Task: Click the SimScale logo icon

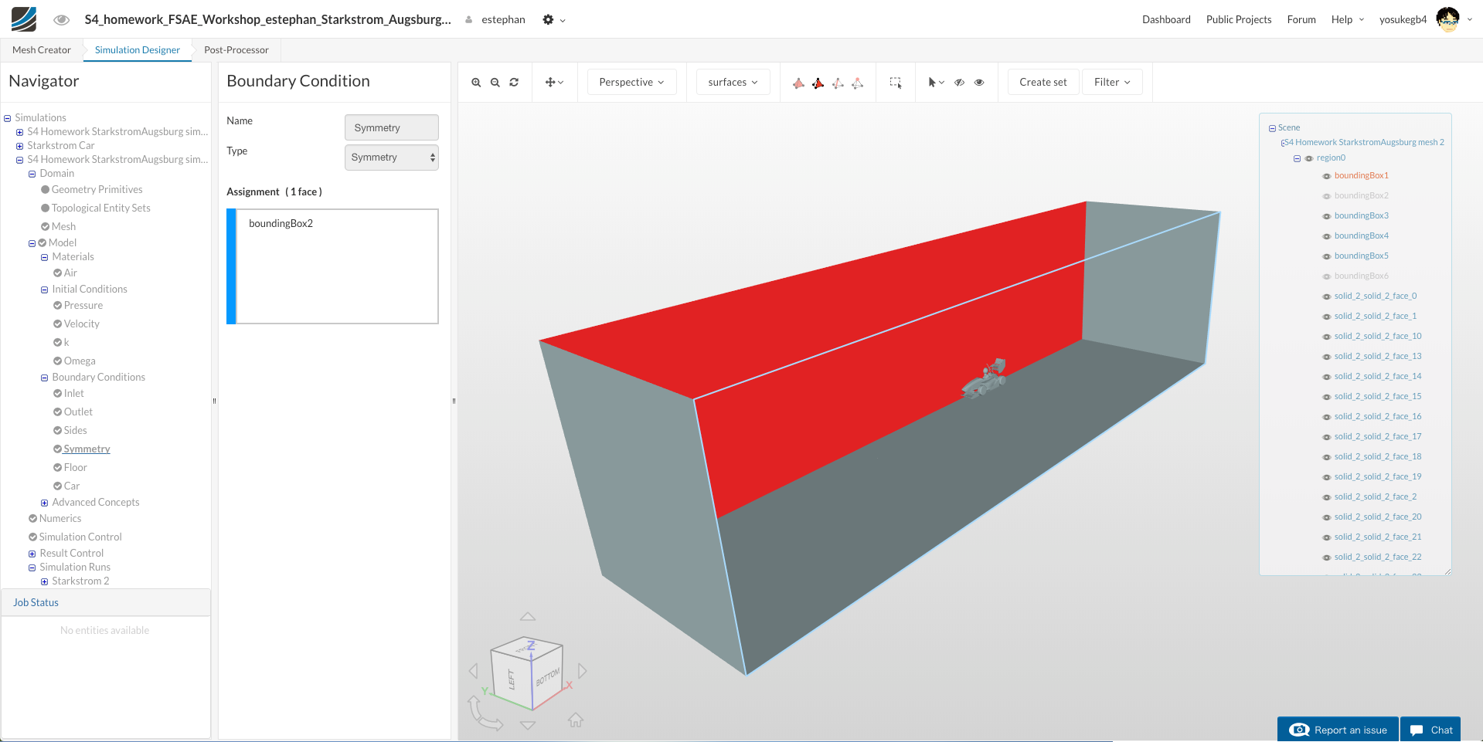Action: [x=24, y=19]
